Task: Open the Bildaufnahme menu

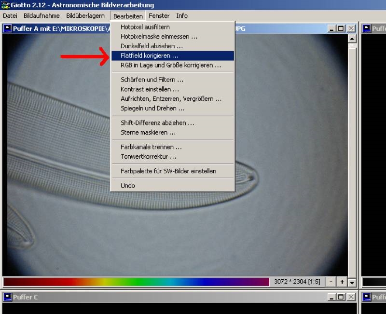Action: [x=41, y=16]
